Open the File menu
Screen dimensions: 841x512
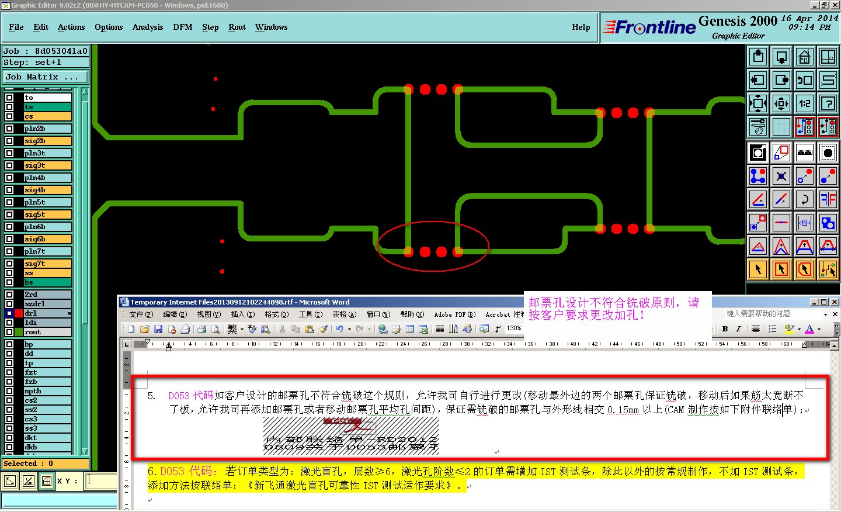pos(16,27)
